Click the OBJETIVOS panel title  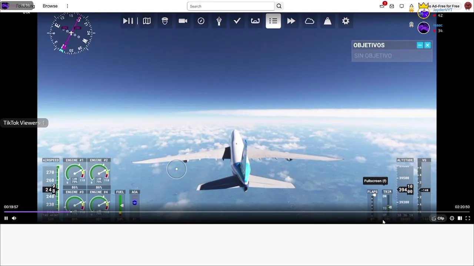tap(369, 45)
